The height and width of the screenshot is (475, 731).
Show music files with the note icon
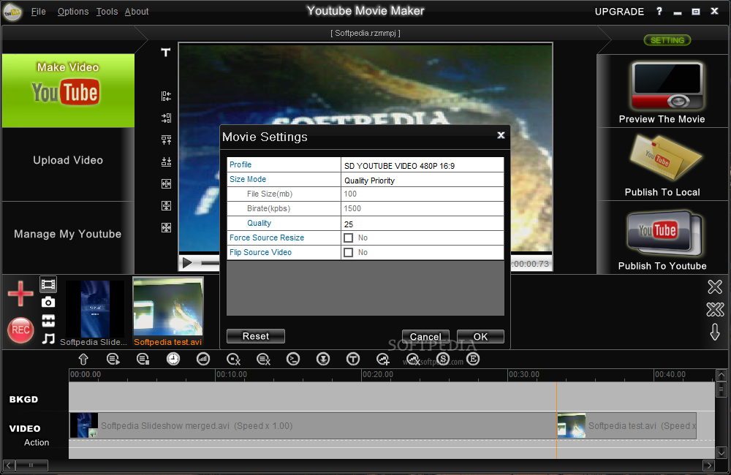pyautogui.click(x=48, y=338)
